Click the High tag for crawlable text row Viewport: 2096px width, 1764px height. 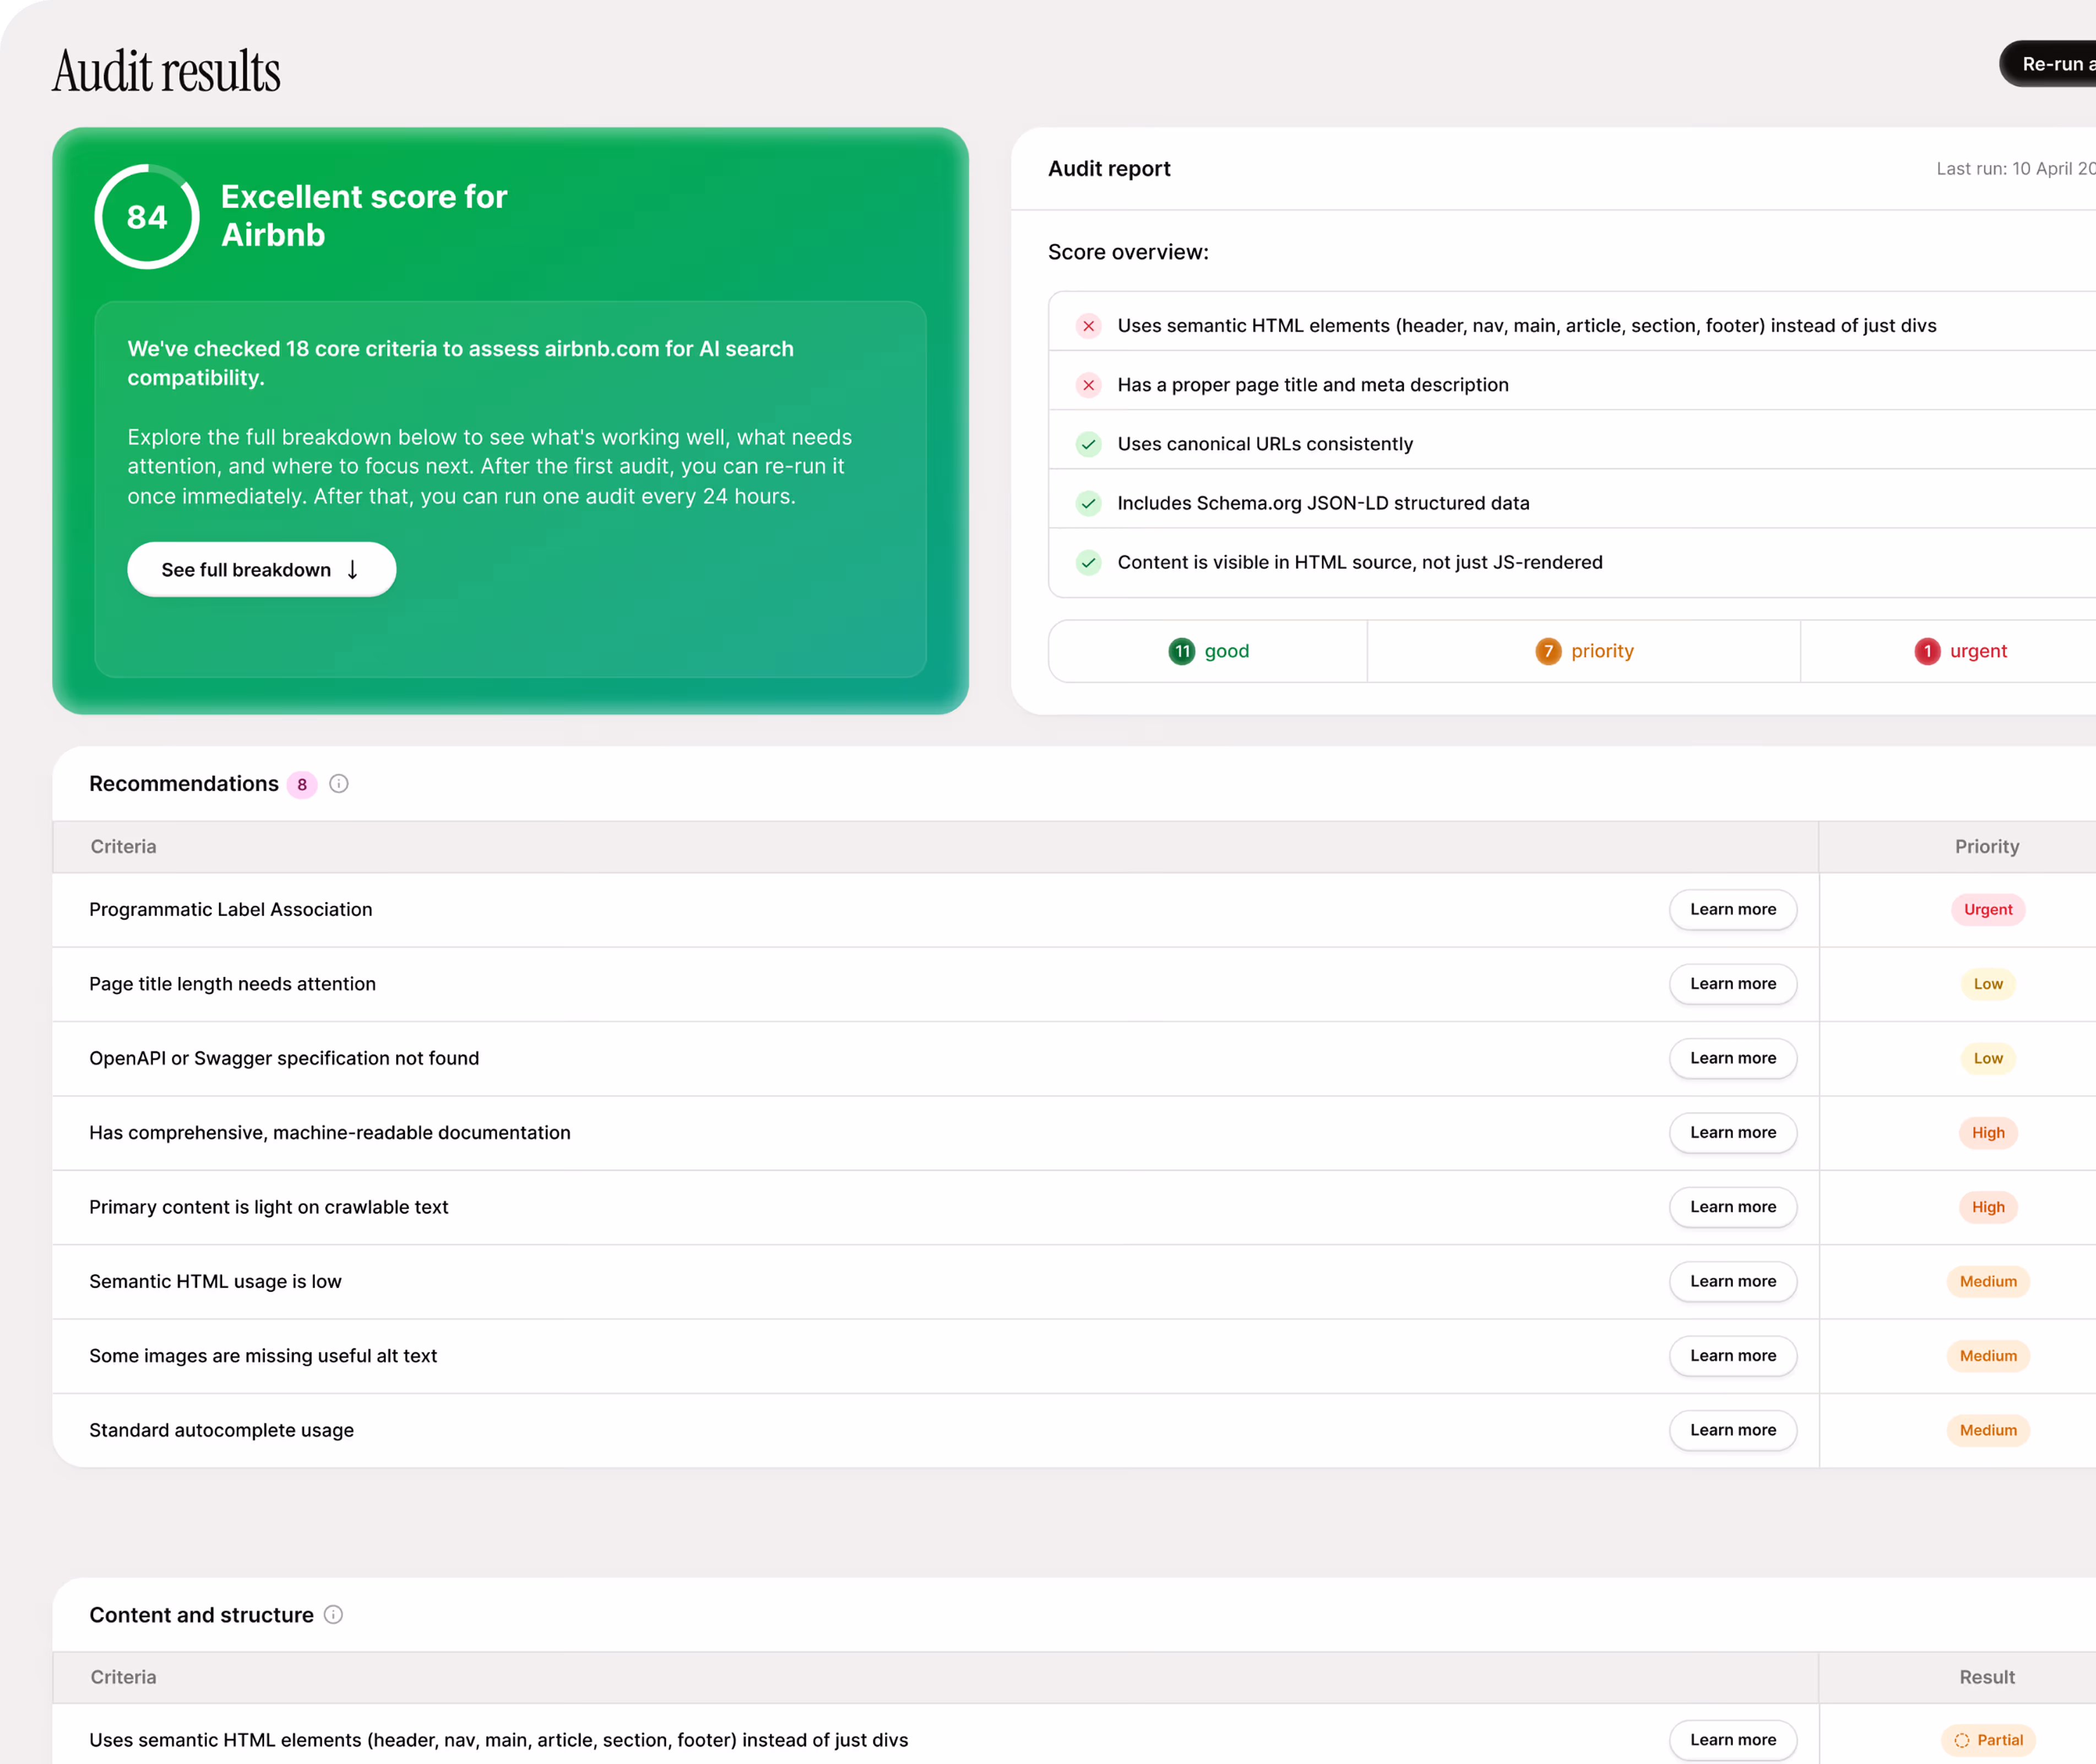pyautogui.click(x=1987, y=1207)
